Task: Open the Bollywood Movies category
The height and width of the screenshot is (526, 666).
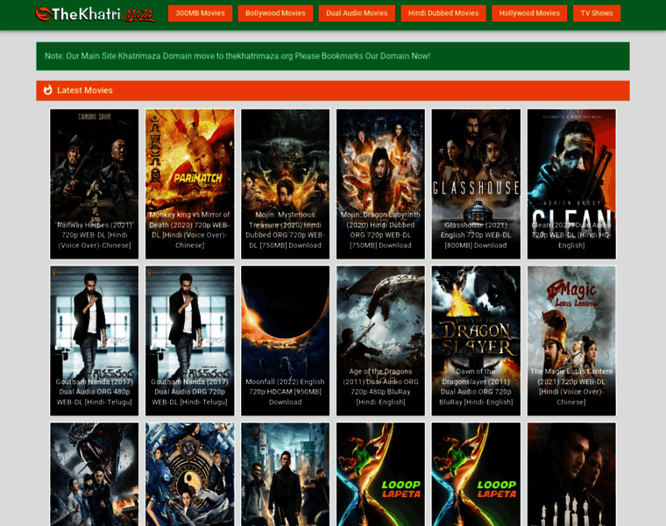Action: (x=275, y=13)
